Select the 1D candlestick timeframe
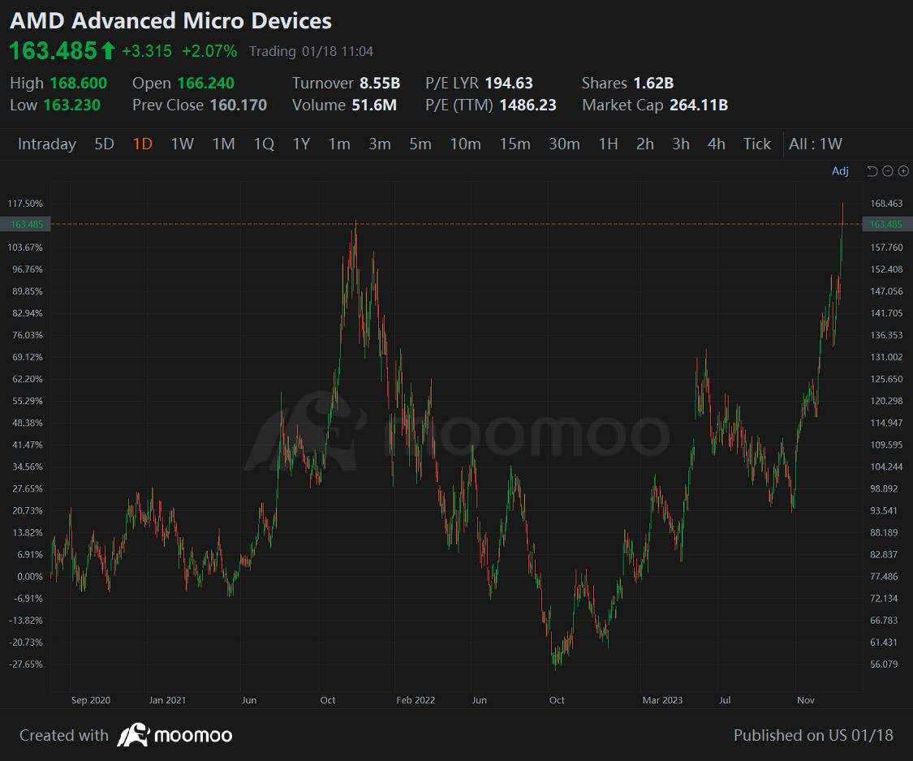Screen dimensions: 913x761 coord(143,144)
